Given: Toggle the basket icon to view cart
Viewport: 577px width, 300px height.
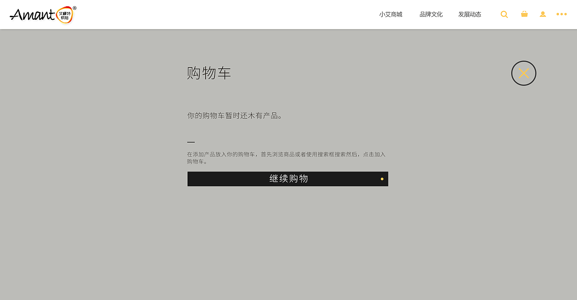Looking at the screenshot, I should point(524,14).
